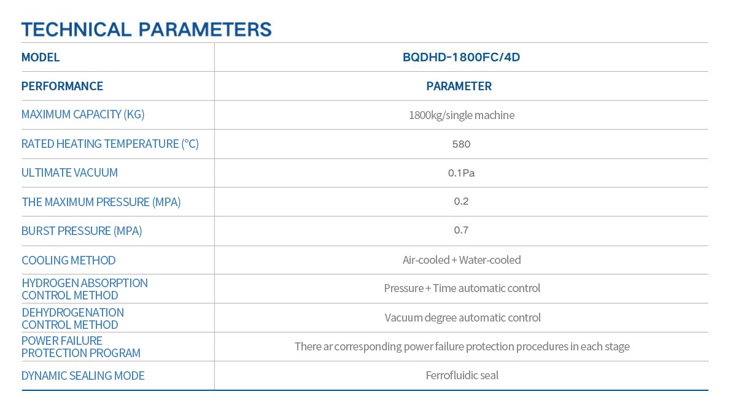
Task: Click the 580 temperature value
Action: (461, 144)
